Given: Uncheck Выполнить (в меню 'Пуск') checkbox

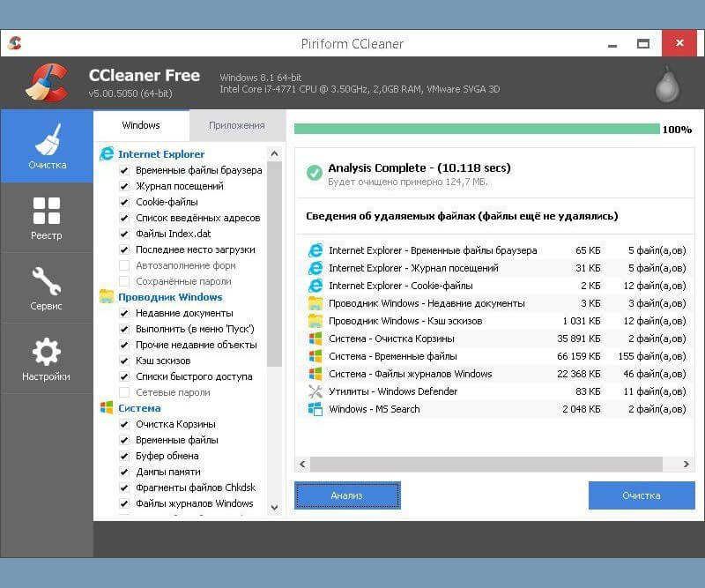Looking at the screenshot, I should [124, 329].
